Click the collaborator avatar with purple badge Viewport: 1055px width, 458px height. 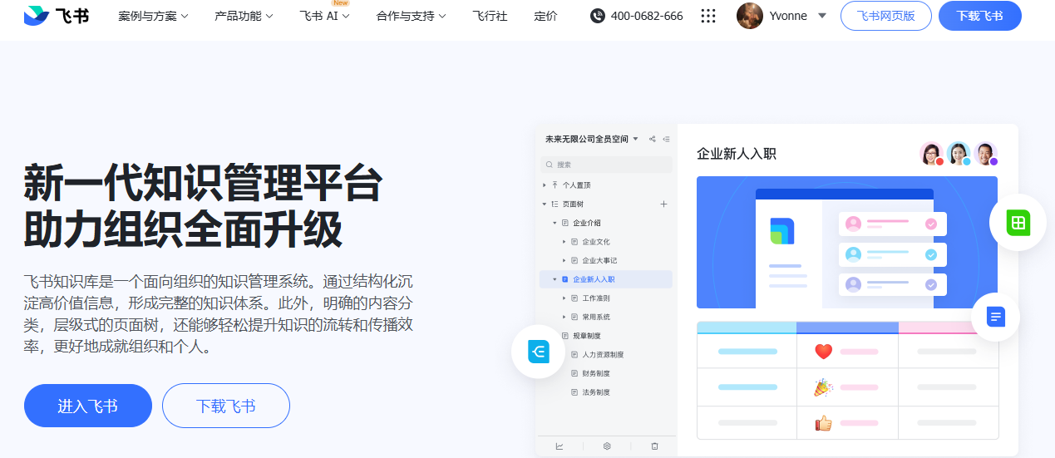[985, 154]
